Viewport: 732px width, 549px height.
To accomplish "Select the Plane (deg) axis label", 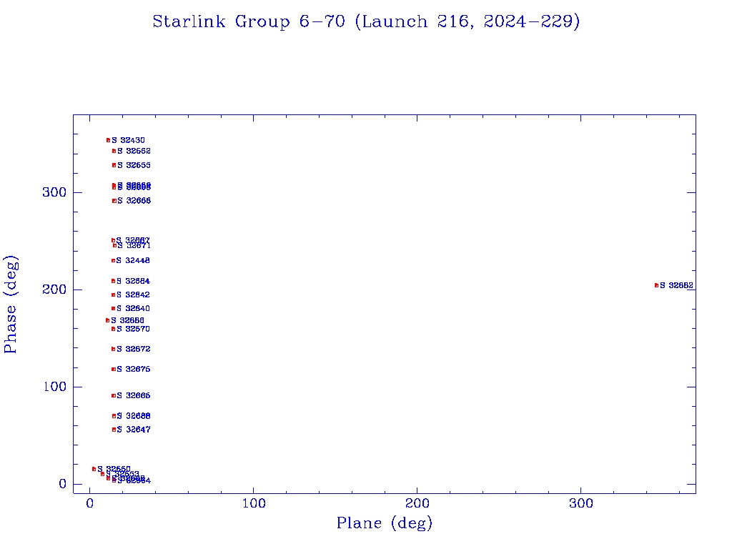I will 385,523.
